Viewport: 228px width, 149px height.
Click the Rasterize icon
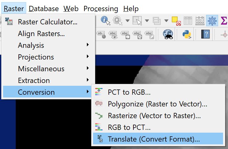pos(99,115)
